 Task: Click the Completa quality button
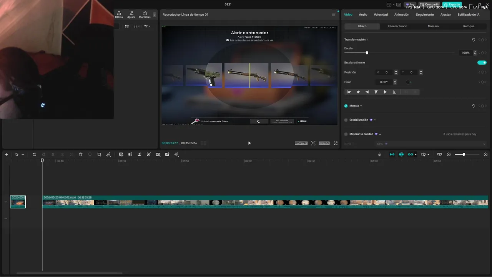[301, 143]
